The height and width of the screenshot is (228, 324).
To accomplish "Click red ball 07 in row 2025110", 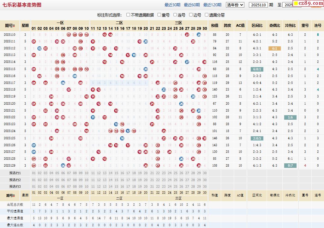I will 69,35.
